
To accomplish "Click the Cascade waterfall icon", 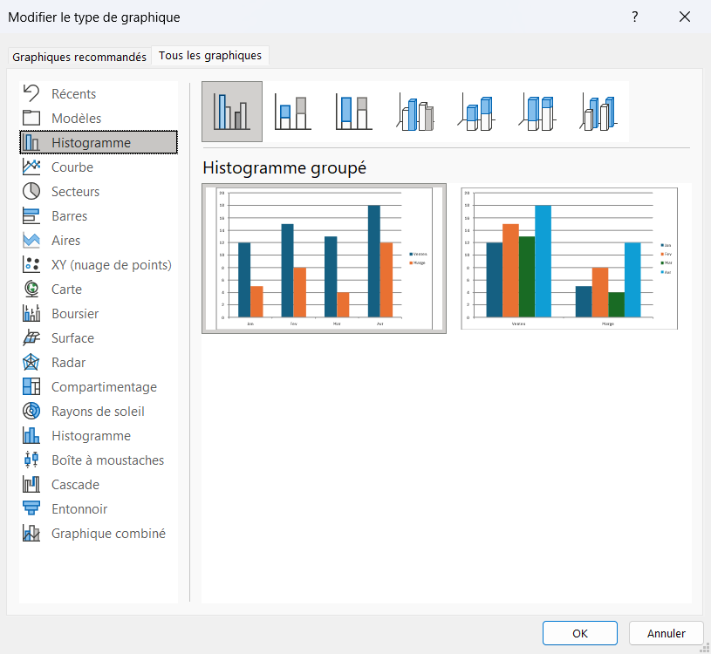I will click(x=31, y=485).
